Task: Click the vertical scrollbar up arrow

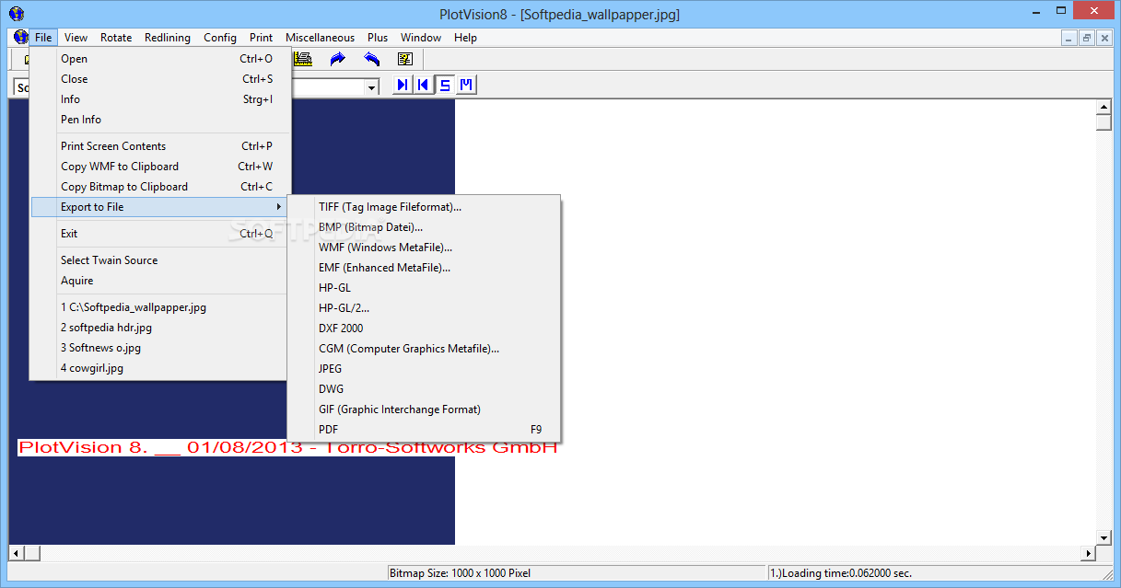Action: coord(1103,107)
